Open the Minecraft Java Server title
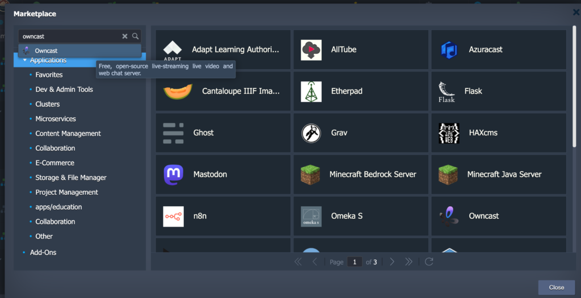Viewport: 581px width, 298px height. tap(504, 174)
